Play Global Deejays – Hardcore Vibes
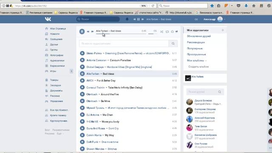This screenshot has width=272, height=153. 82,67
